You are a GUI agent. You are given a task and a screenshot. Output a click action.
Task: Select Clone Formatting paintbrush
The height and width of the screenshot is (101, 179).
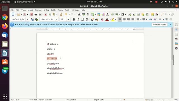[61, 14]
